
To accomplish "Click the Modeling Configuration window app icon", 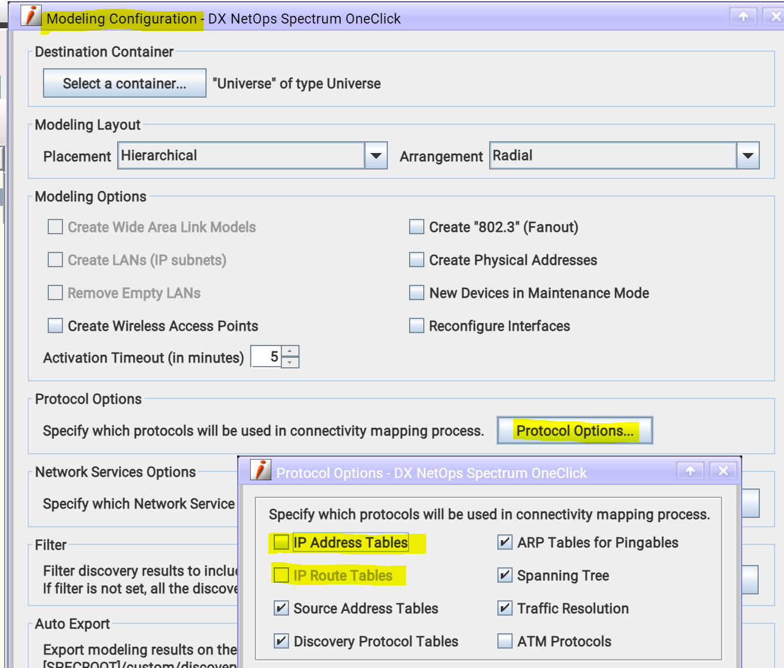I will 31,16.
